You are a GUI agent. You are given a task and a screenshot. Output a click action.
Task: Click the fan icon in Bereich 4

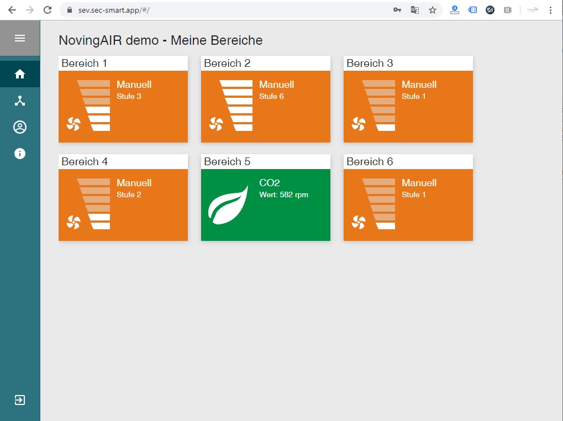point(73,223)
